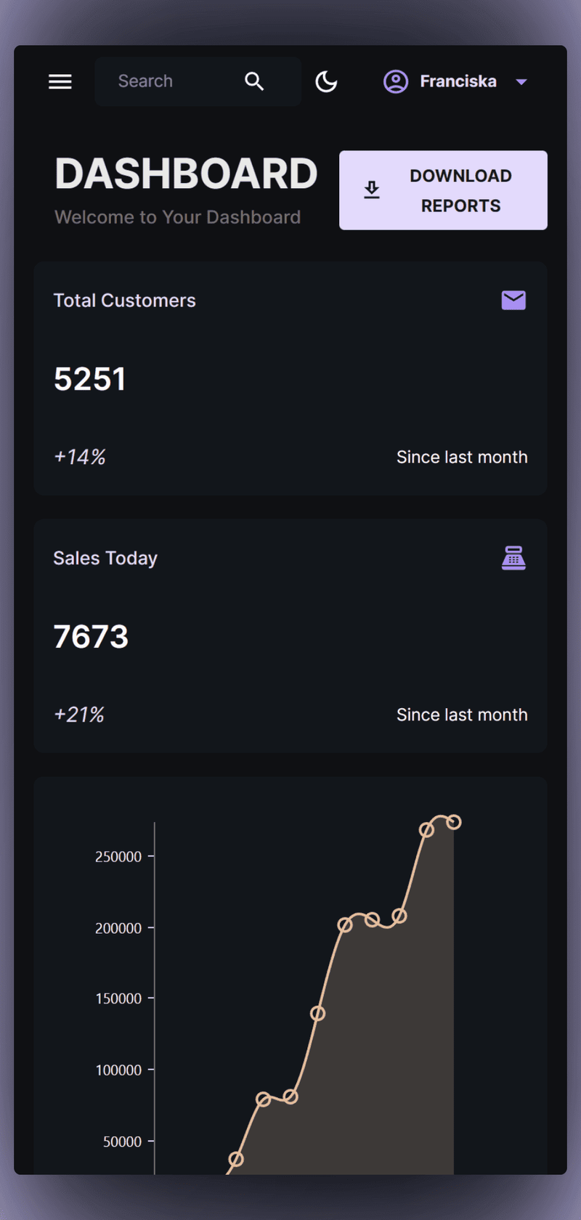Click the envelope icon in Total Customers

click(513, 300)
